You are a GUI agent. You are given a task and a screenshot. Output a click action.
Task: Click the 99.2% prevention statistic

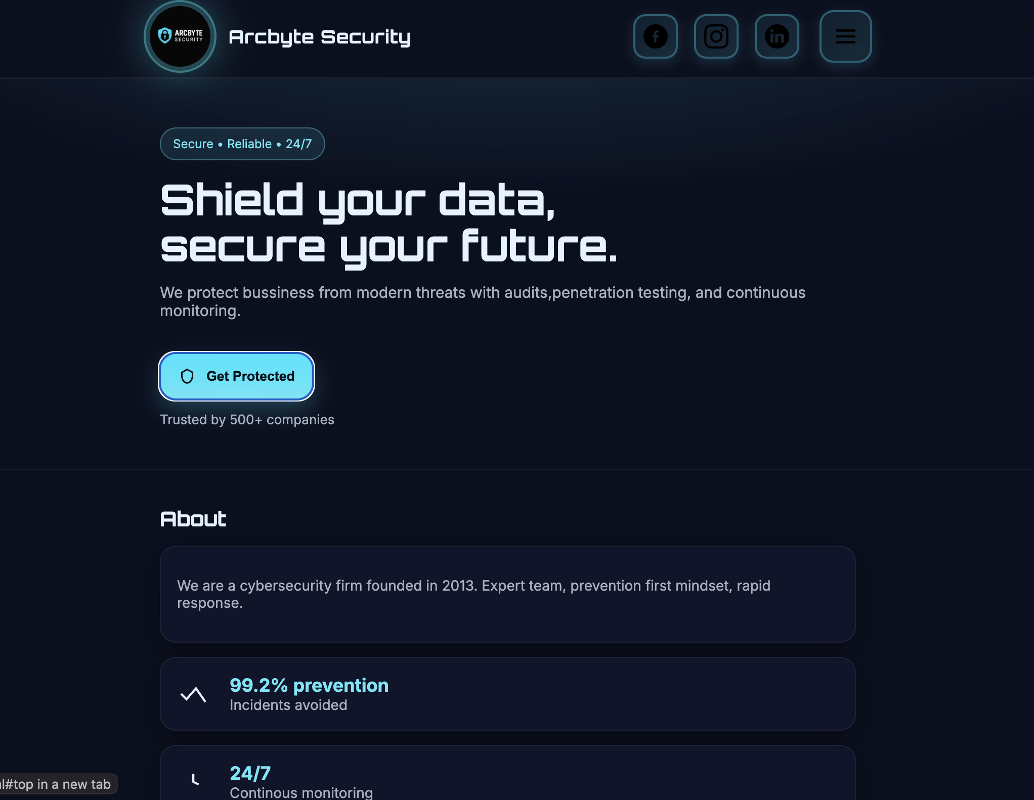coord(309,685)
